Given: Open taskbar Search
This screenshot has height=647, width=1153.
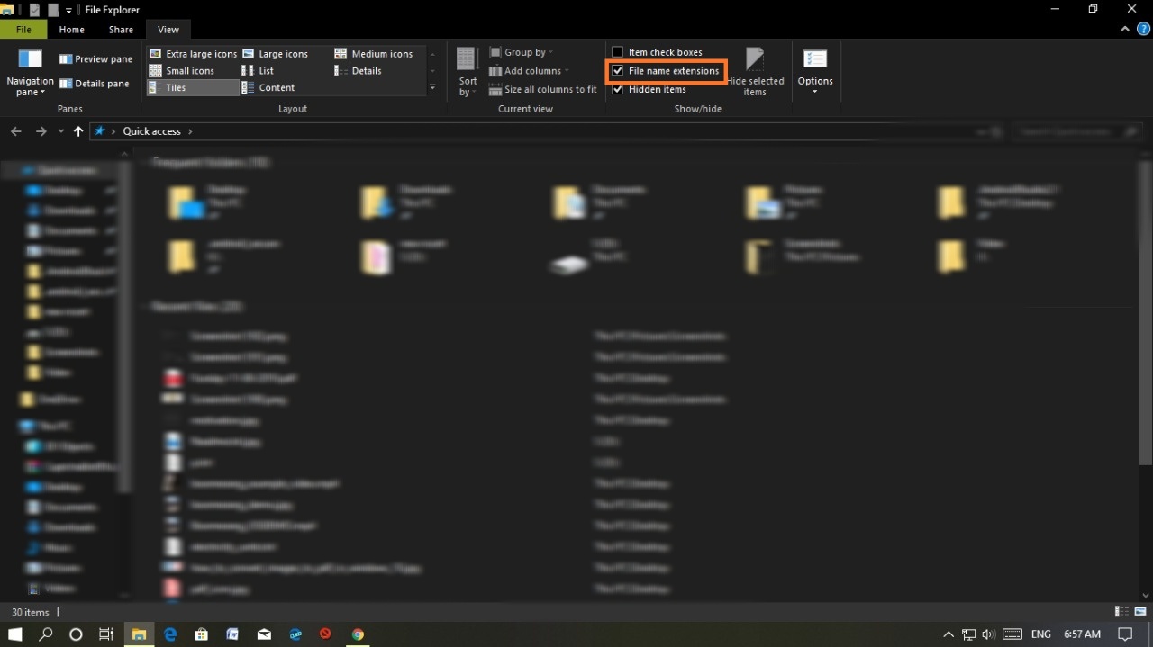Looking at the screenshot, I should click(x=46, y=634).
